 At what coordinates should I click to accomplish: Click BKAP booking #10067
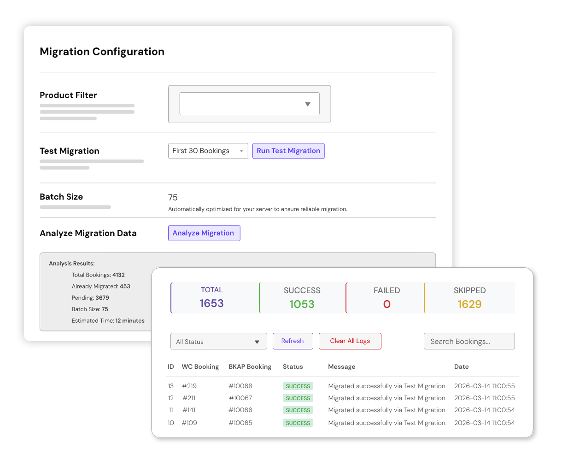(x=240, y=398)
